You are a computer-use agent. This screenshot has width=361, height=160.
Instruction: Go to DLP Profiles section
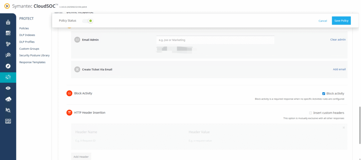27,42
